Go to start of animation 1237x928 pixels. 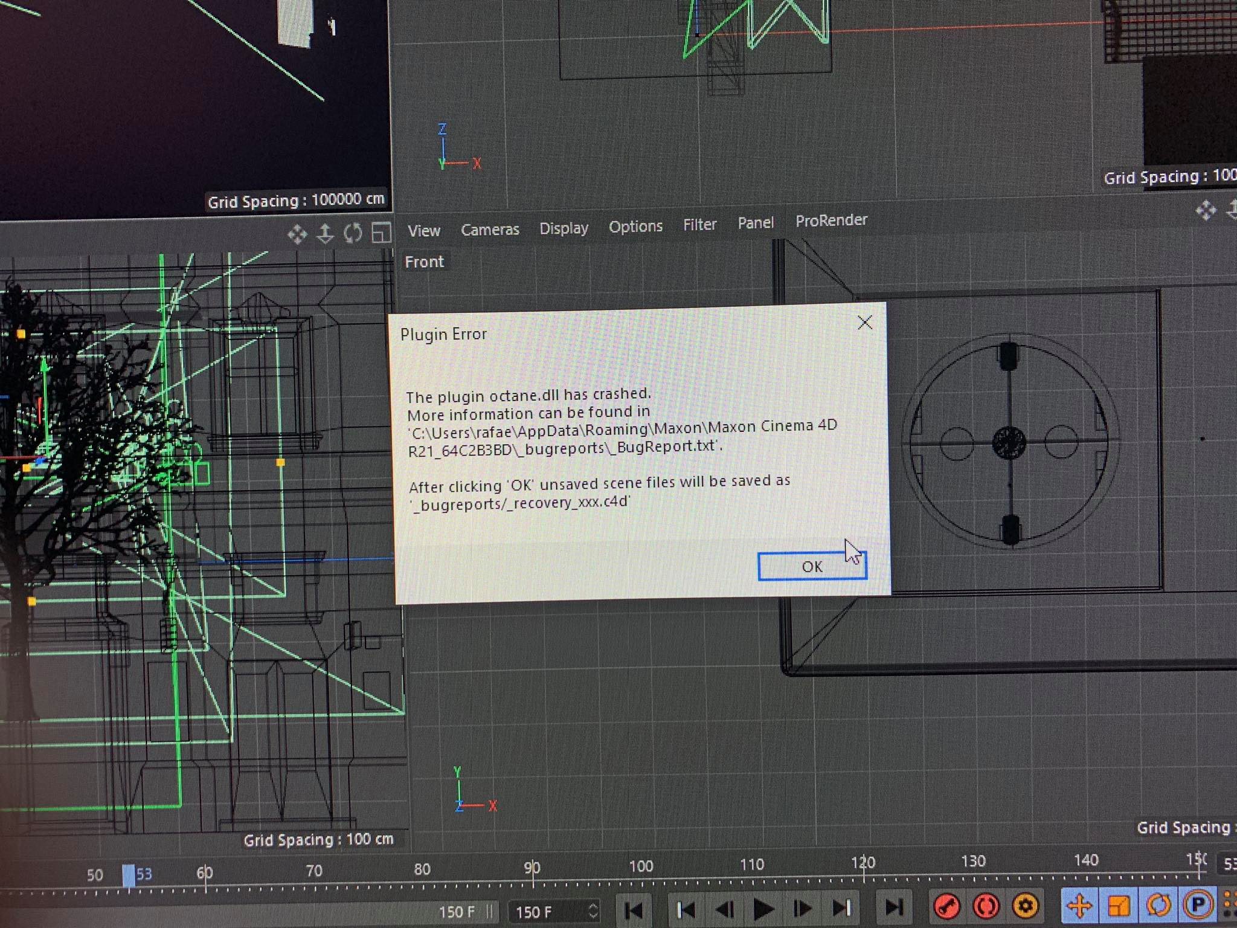click(634, 909)
